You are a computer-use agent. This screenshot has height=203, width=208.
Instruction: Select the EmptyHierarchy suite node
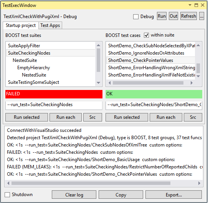tap(33, 68)
